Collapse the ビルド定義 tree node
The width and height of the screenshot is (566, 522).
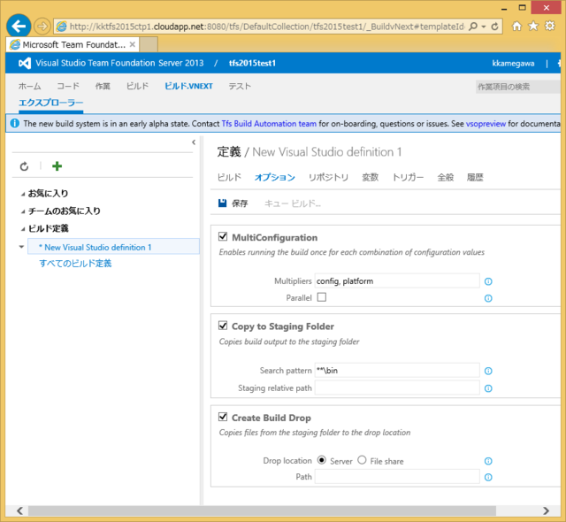[x=23, y=229]
